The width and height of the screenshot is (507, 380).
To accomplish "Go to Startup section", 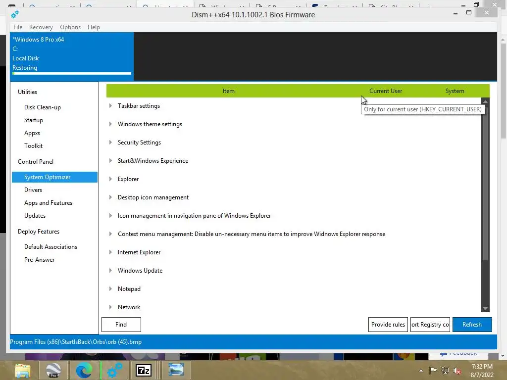I will 34,120.
